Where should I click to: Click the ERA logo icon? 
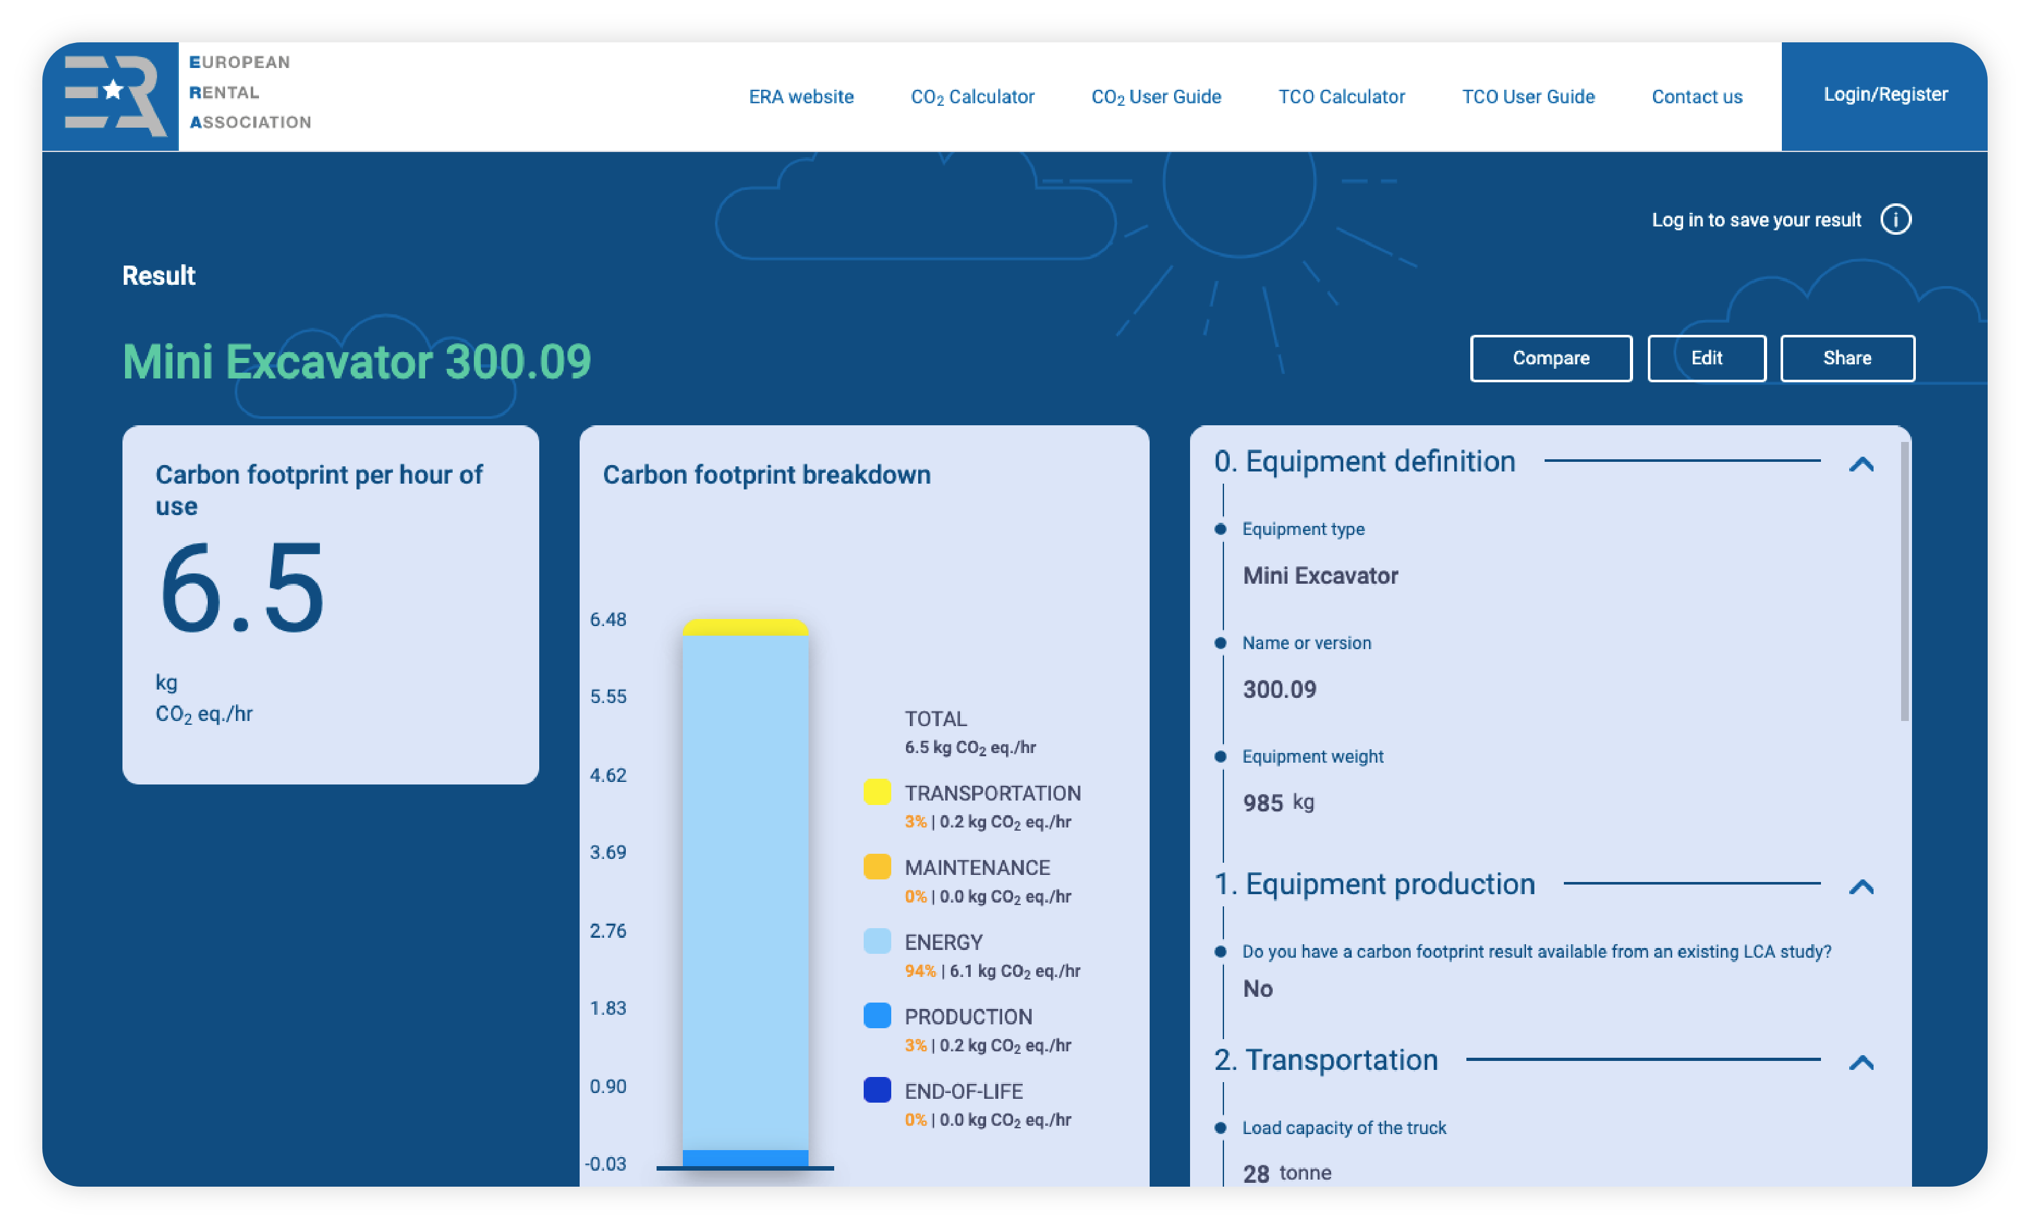pyautogui.click(x=110, y=96)
